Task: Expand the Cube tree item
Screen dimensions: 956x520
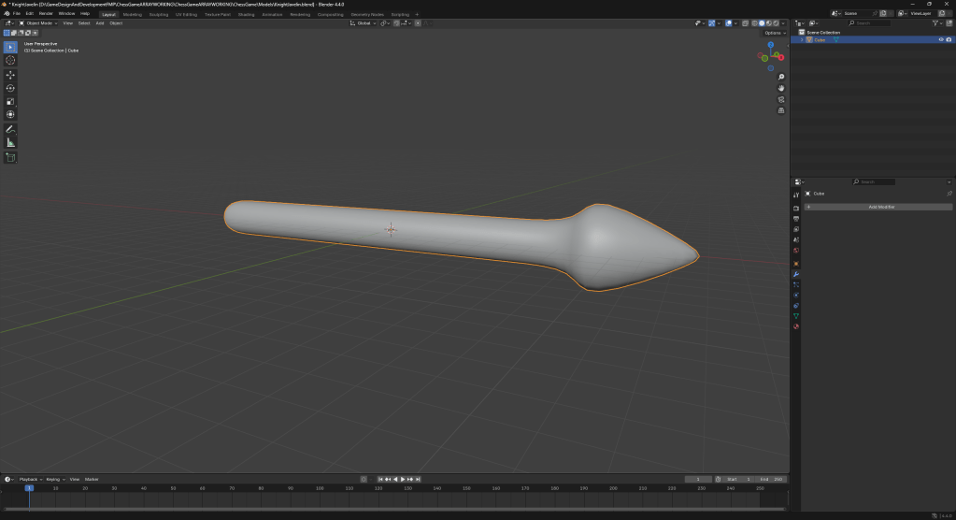Action: click(802, 40)
